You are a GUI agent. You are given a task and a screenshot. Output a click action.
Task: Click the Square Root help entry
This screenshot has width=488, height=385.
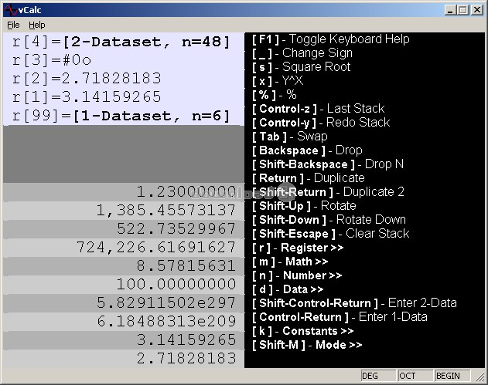(x=301, y=67)
